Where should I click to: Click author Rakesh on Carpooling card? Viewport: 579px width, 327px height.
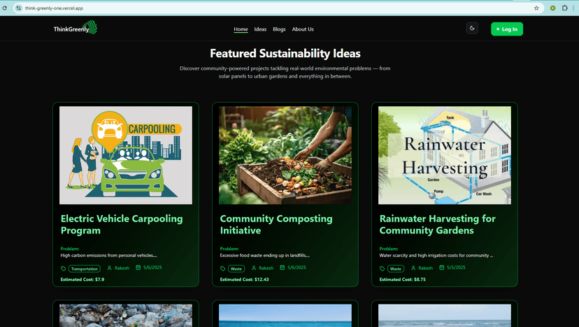coord(122,268)
